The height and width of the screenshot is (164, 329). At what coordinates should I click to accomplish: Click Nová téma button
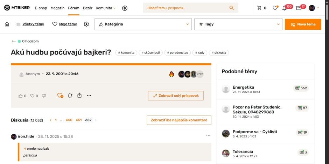point(303,24)
